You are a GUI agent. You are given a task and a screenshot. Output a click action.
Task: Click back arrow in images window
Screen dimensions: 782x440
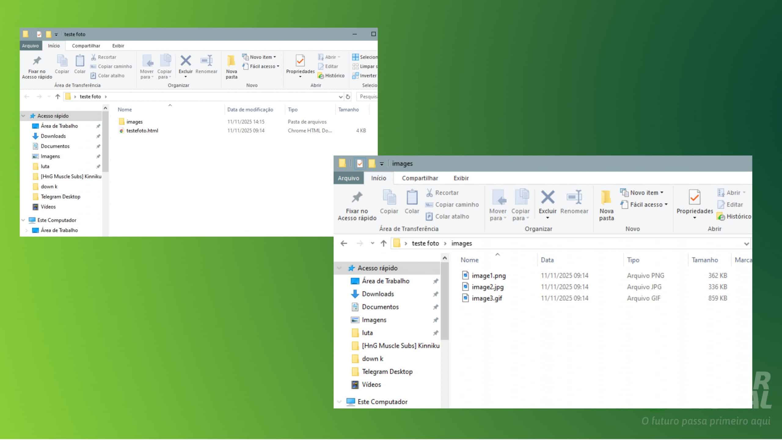pyautogui.click(x=344, y=244)
